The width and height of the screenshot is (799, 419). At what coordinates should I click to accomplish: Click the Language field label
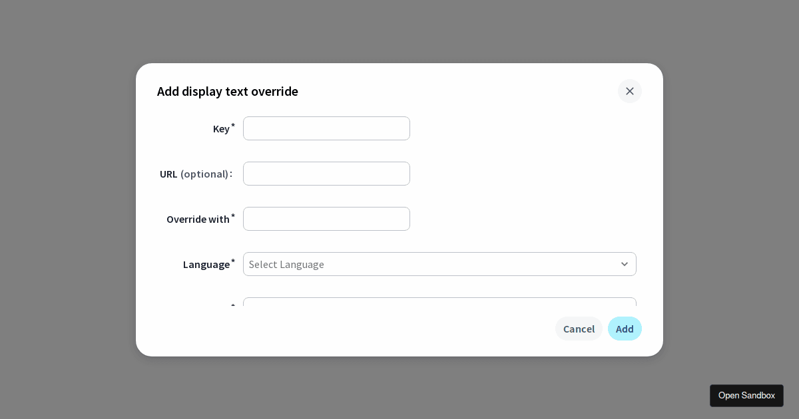click(x=206, y=264)
